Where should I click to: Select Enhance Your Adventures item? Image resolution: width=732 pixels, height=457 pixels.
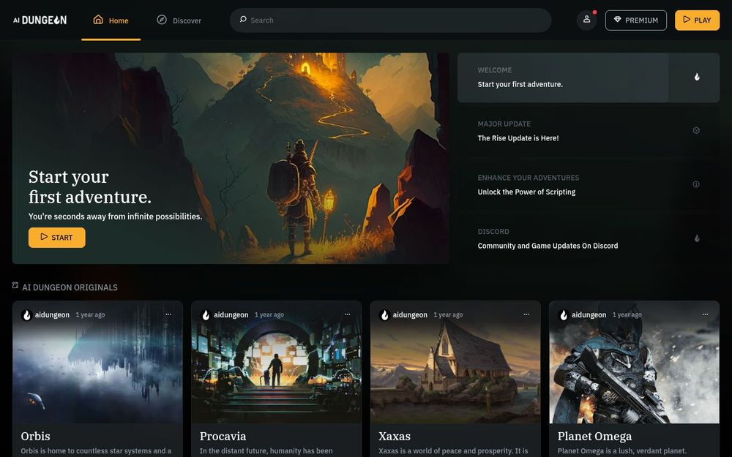pos(589,185)
